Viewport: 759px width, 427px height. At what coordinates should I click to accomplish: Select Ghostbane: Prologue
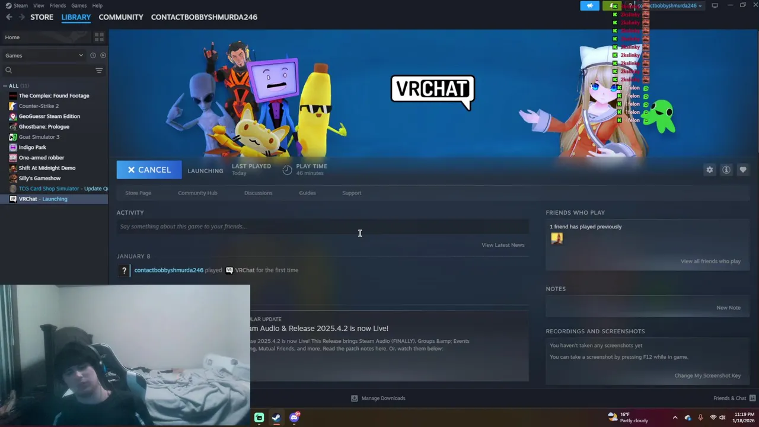click(x=44, y=126)
